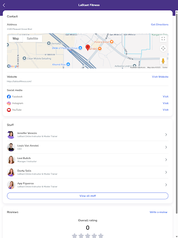Expand Apy Figueroa staff row chevron
This screenshot has width=178, height=238.
pyautogui.click(x=166, y=185)
